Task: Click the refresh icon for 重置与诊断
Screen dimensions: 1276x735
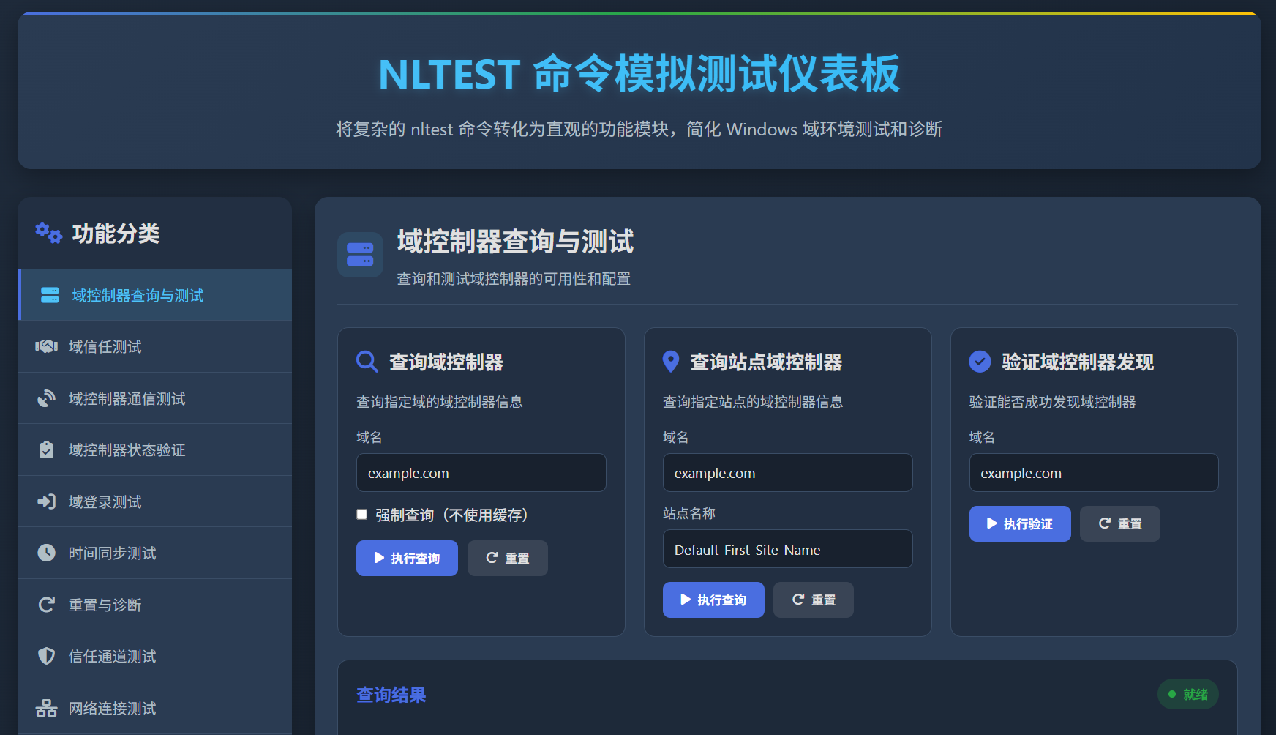Action: coord(46,605)
